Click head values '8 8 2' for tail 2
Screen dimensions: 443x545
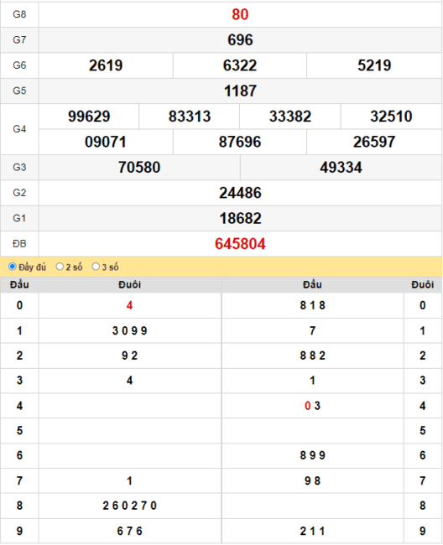312,356
